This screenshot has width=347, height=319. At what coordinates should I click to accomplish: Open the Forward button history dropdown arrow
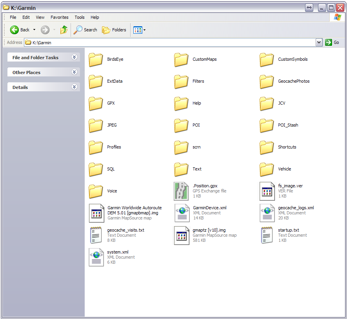pyautogui.click(x=54, y=30)
